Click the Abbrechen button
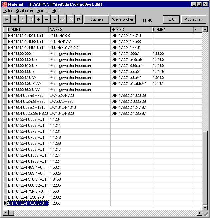This screenshot has width=210, height=218. (x=193, y=19)
